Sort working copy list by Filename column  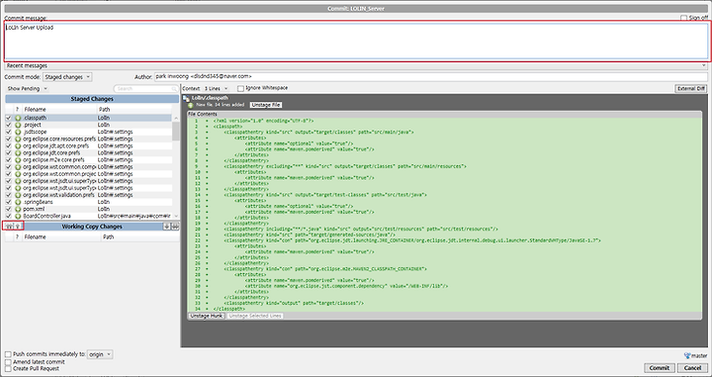click(61, 237)
